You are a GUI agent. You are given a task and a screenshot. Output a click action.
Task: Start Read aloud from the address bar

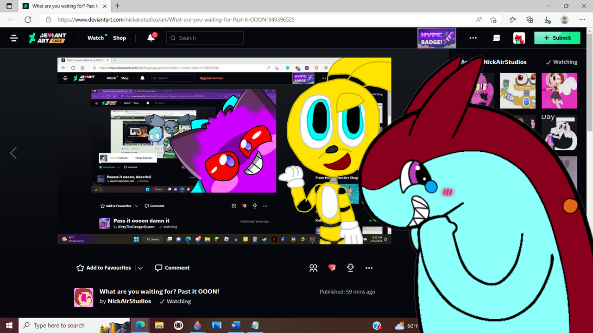click(x=479, y=19)
